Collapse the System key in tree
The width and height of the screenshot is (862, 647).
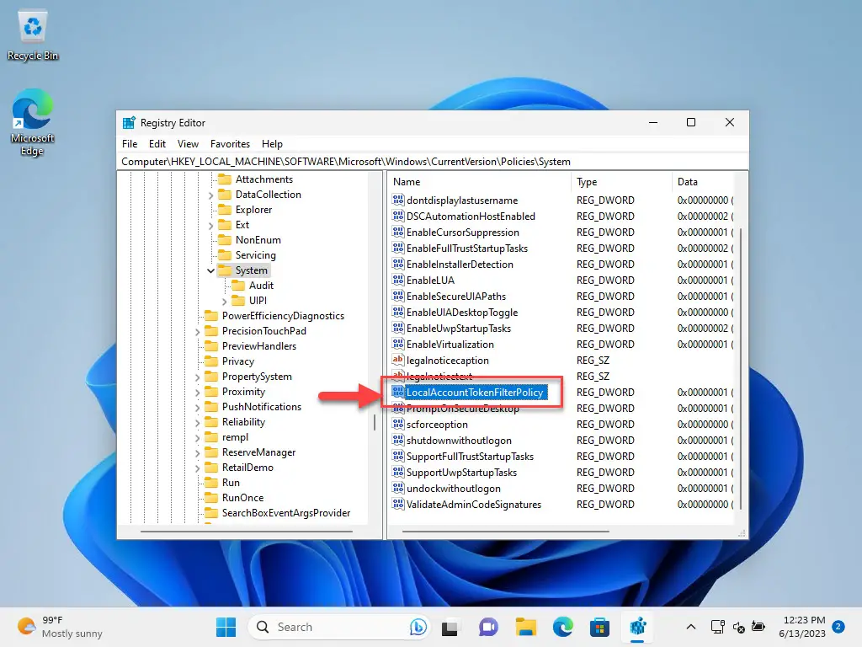[210, 270]
